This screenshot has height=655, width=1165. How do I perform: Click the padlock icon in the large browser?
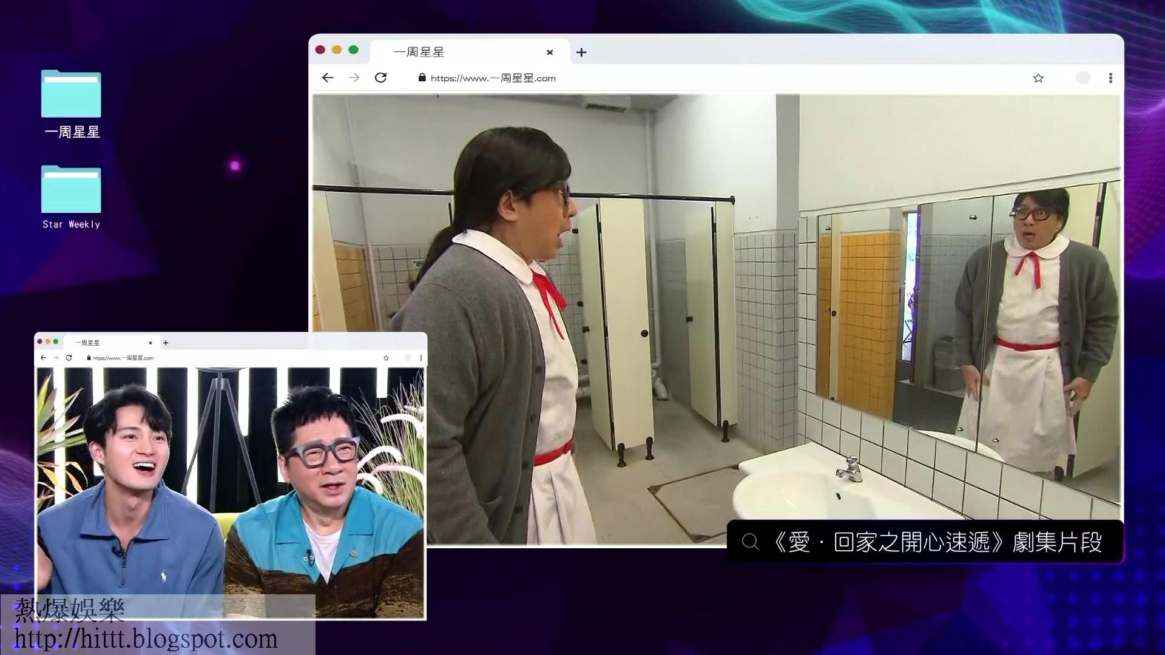422,78
